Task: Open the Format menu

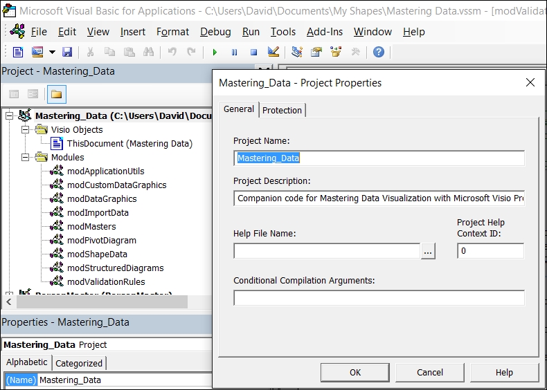Action: pos(172,32)
